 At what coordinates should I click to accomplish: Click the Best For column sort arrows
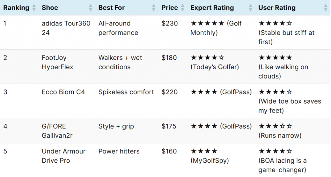154,8
